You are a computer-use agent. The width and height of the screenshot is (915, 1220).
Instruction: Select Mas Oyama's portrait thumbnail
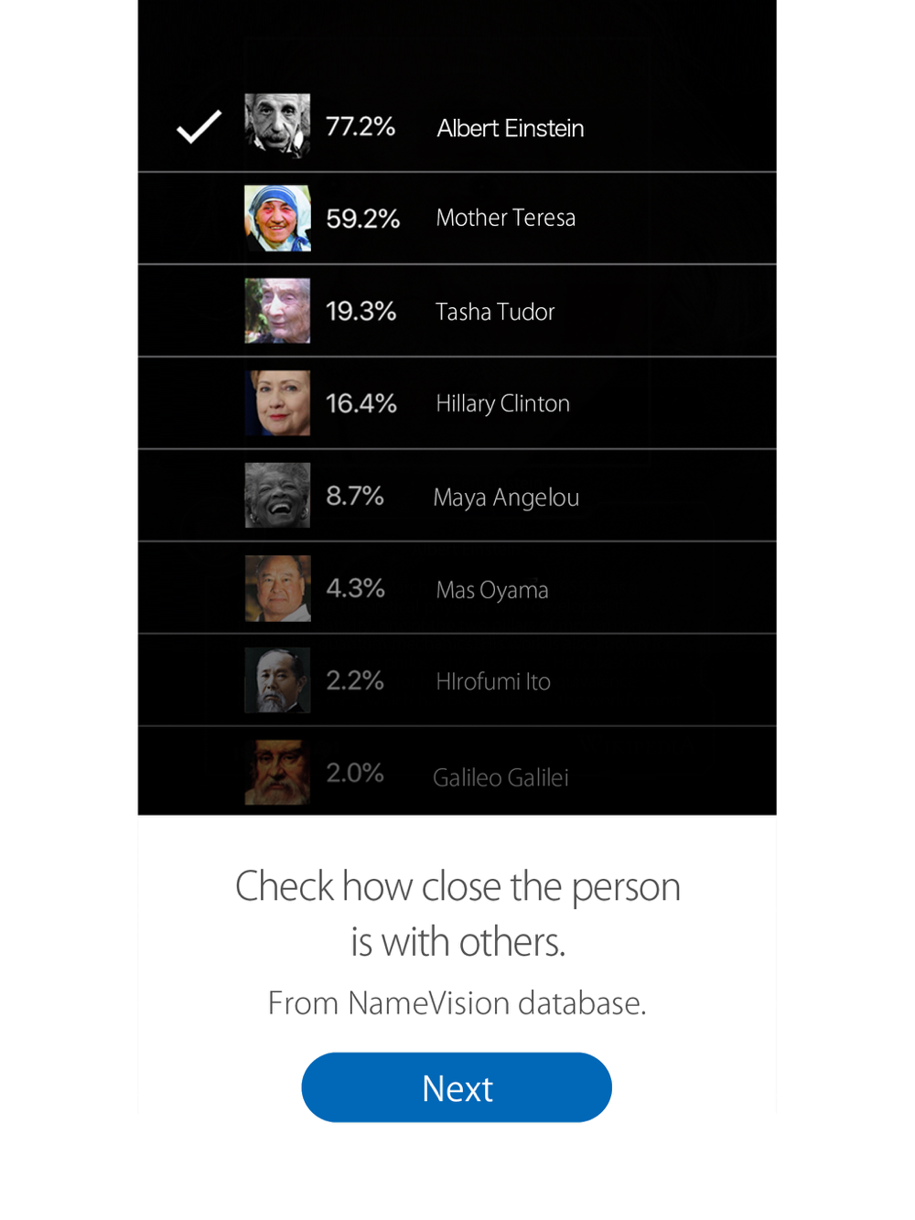pos(277,588)
